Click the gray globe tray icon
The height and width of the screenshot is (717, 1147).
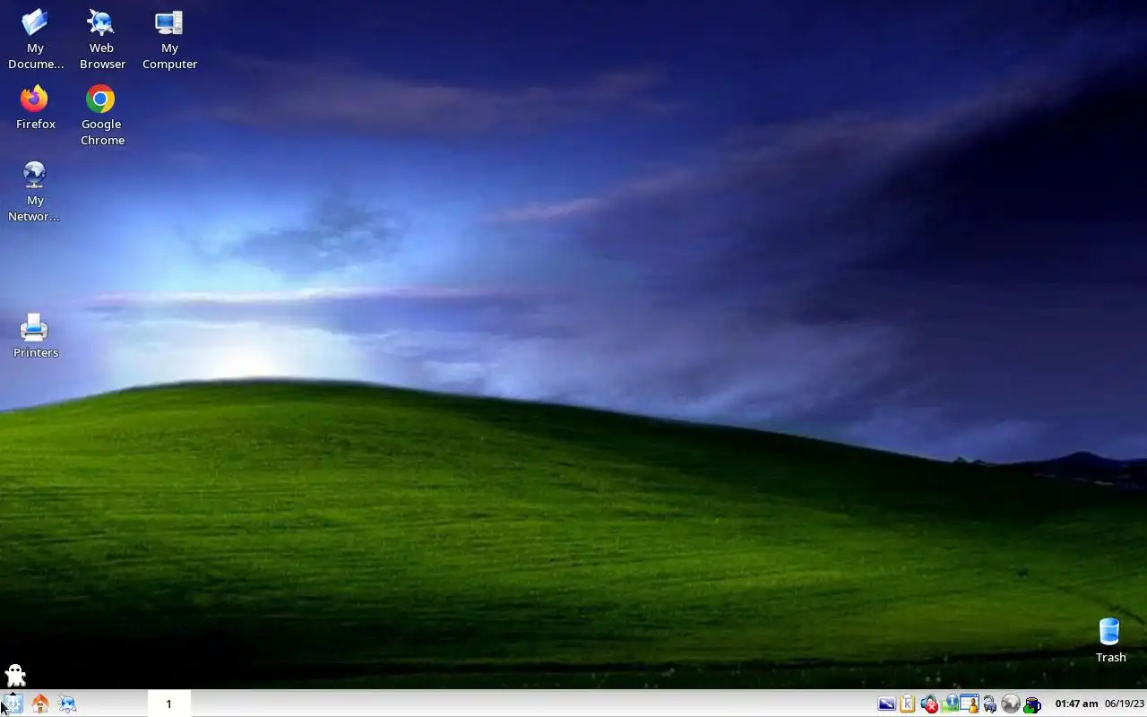tap(1011, 704)
